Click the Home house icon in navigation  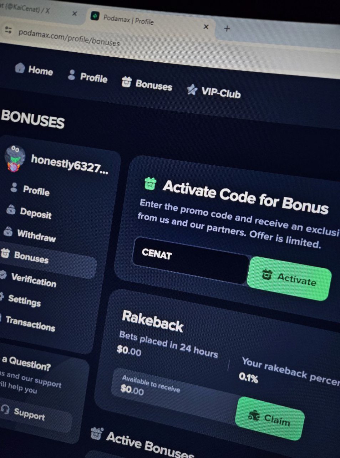tap(20, 68)
